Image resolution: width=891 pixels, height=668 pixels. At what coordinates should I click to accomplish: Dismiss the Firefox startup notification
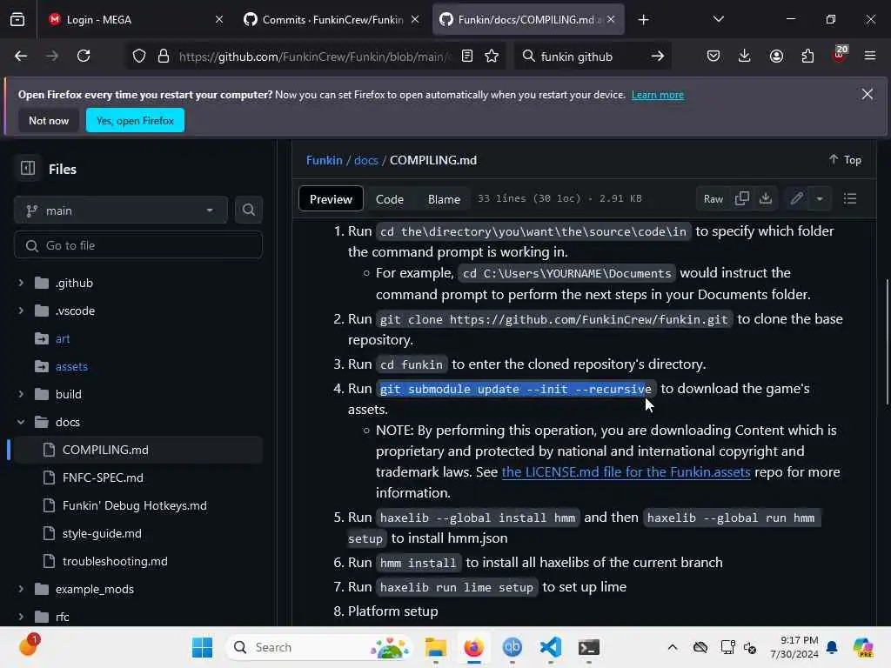(868, 94)
